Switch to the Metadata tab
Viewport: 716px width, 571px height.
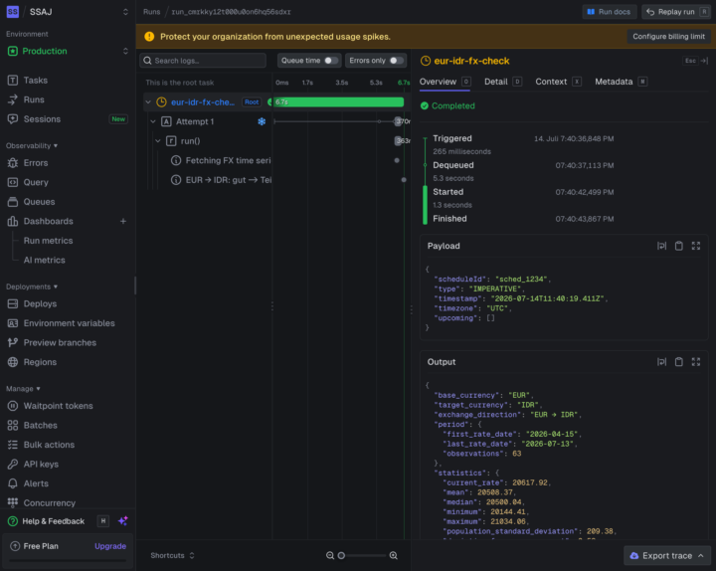(x=614, y=82)
